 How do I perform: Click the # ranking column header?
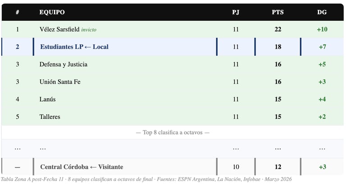18,12
